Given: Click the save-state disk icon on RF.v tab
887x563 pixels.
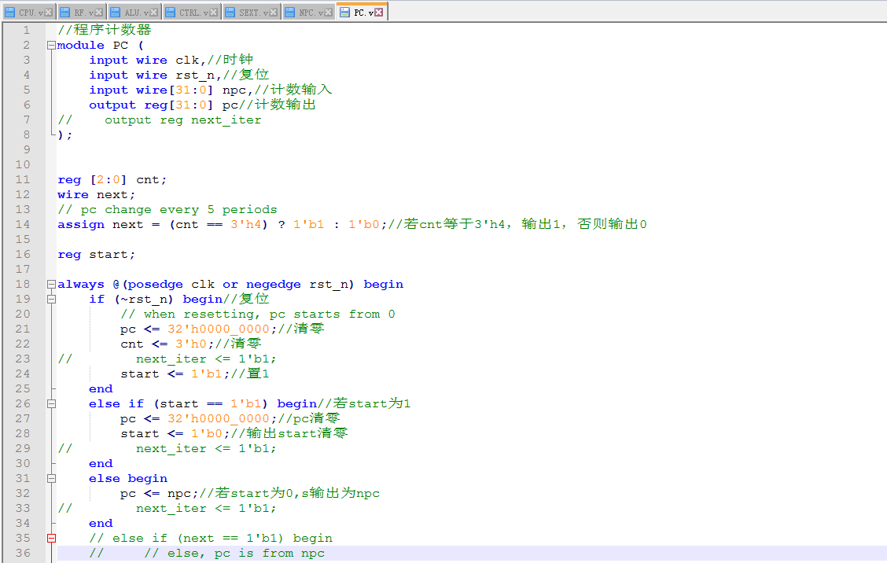Looking at the screenshot, I should 65,13.
